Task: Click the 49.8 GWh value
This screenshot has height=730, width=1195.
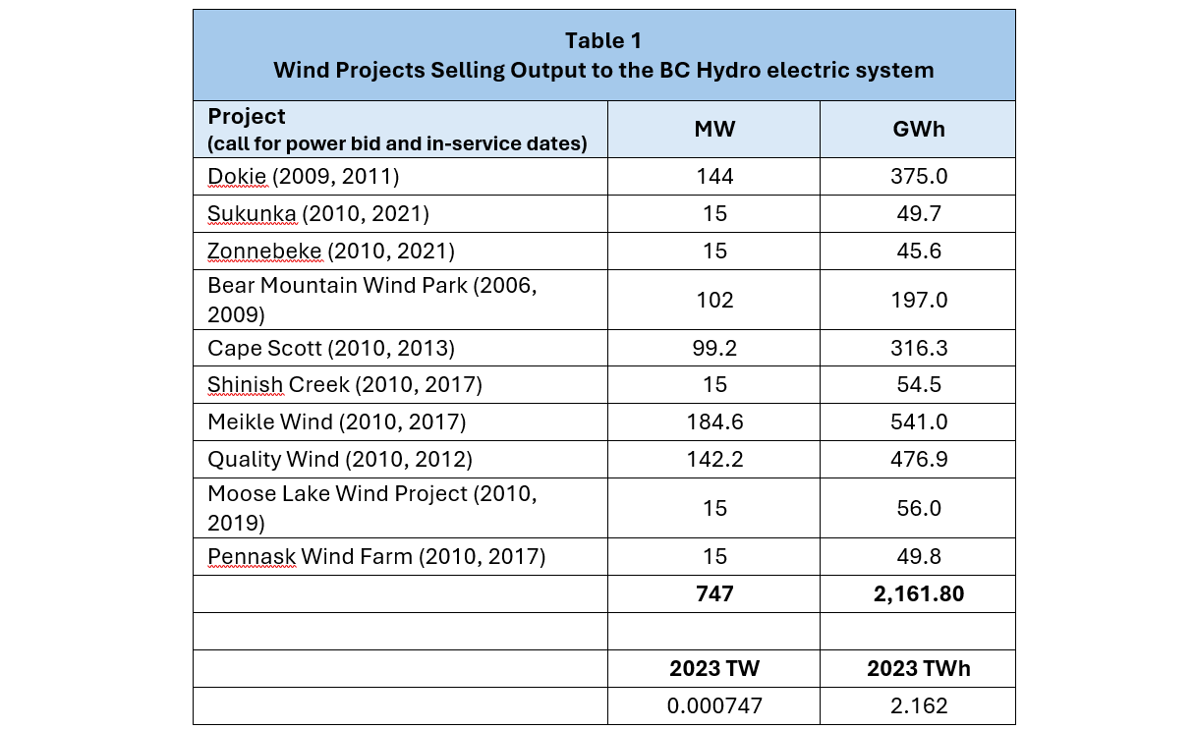Action: 918,557
